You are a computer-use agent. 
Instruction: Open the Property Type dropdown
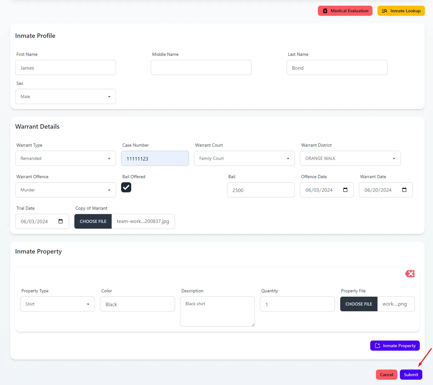pos(57,304)
